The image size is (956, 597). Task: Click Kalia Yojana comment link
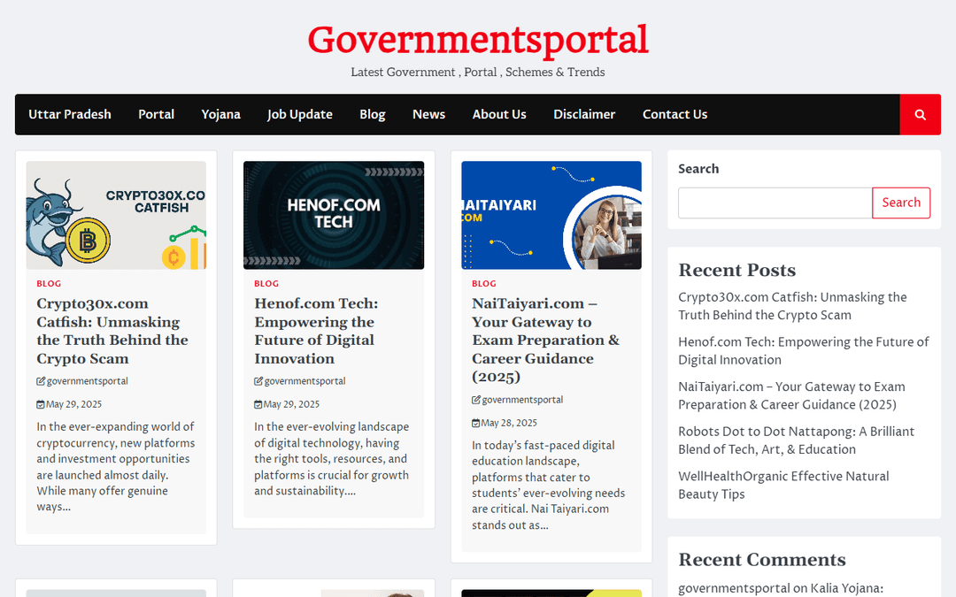click(x=846, y=588)
